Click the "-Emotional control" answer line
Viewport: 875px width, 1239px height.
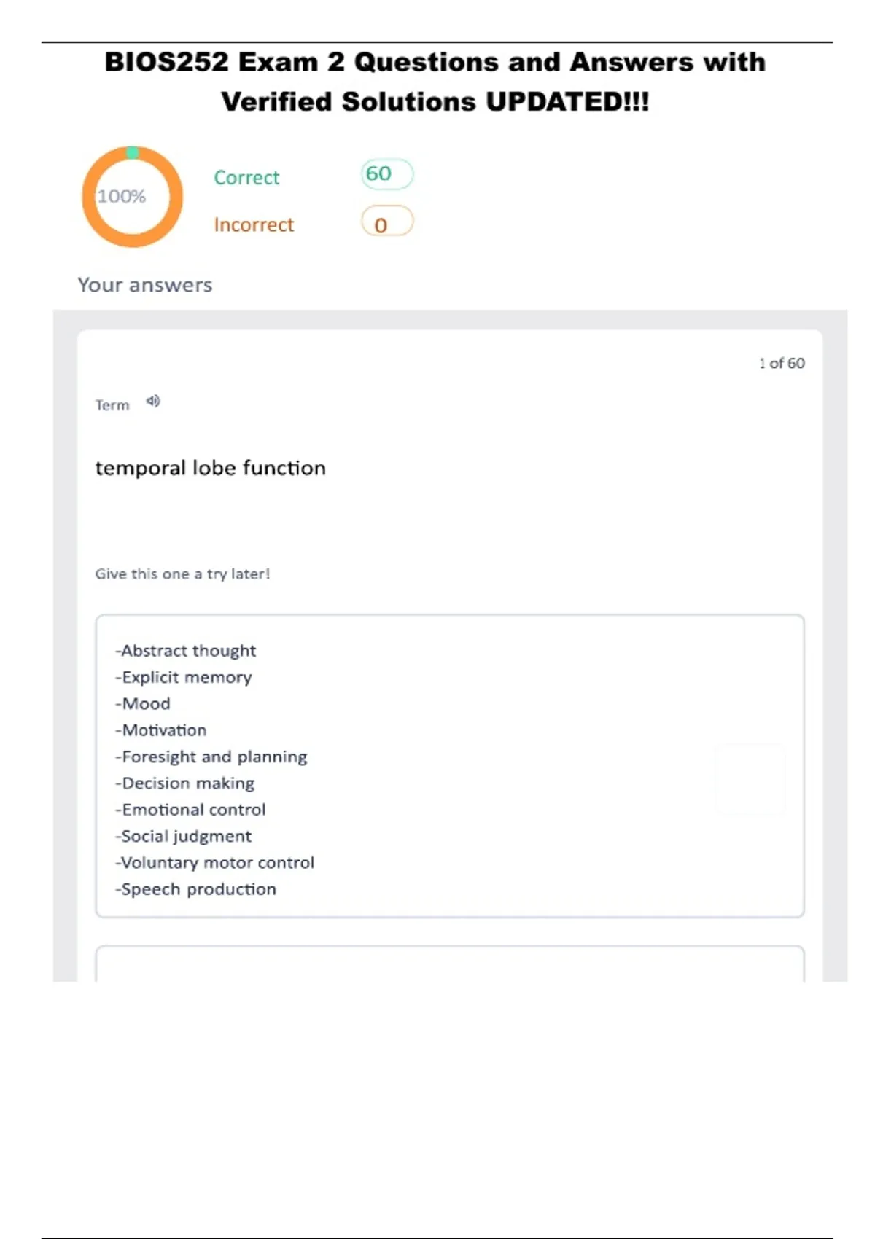(190, 810)
